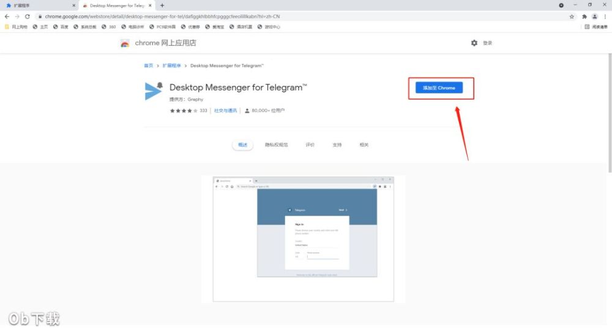Click the Chrome web store rainbow logo
612x331 pixels.
[x=124, y=43]
